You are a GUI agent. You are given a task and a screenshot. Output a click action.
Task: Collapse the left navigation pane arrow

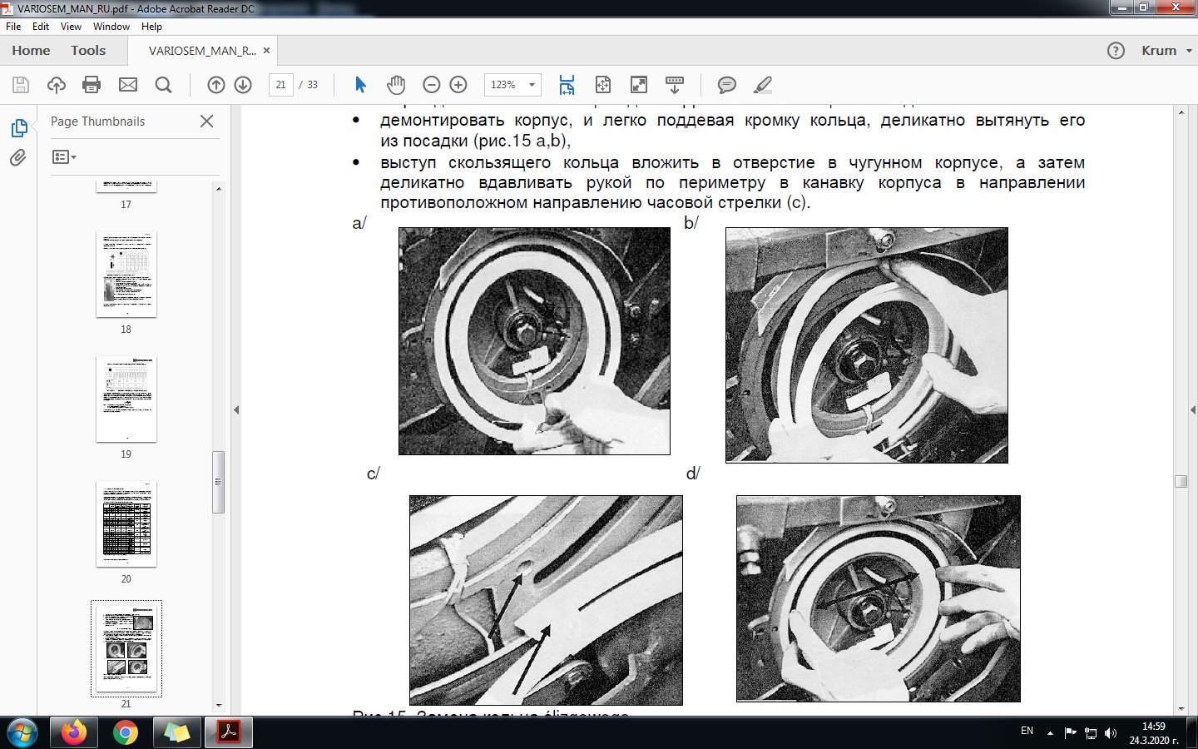tap(236, 409)
